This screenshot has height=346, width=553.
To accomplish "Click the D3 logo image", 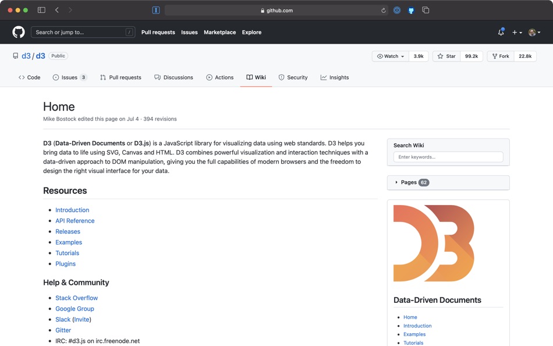I will pos(434,243).
